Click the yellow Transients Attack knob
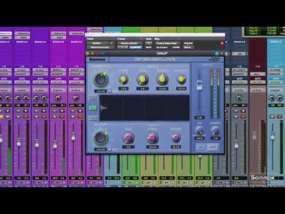This screenshot has width=285, height=214. pyautogui.click(x=123, y=80)
